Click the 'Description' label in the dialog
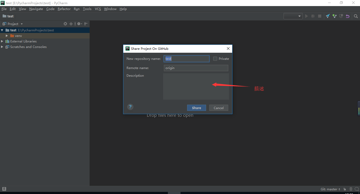Viewport: 360px width, 194px height. pos(135,76)
